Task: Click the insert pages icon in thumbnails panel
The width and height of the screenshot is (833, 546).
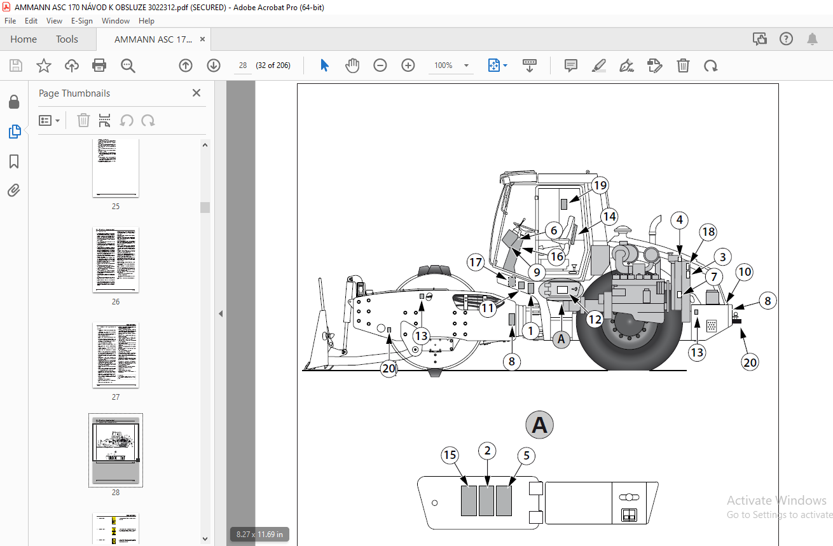Action: pos(105,120)
